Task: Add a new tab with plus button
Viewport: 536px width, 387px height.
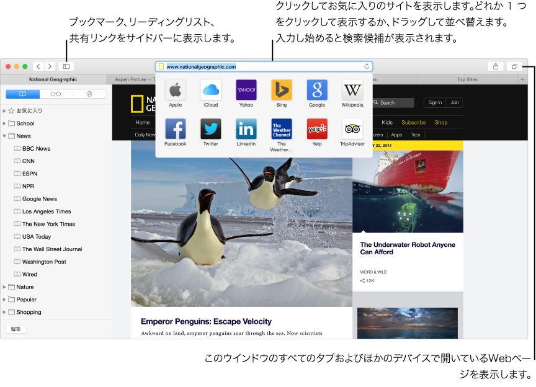Action: (522, 79)
